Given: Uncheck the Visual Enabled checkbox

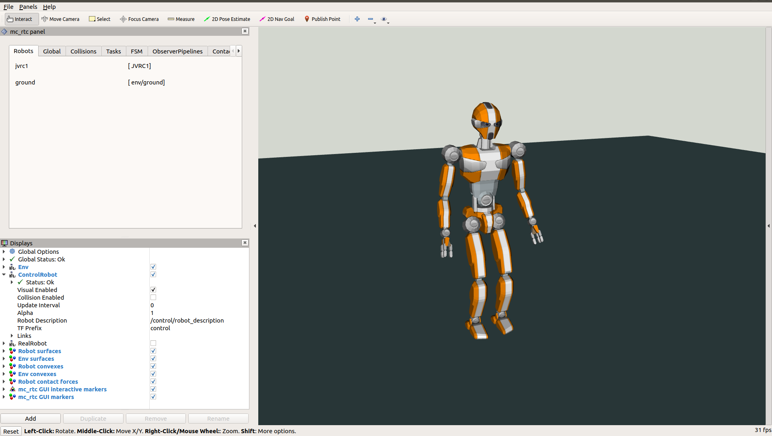Looking at the screenshot, I should (x=153, y=290).
